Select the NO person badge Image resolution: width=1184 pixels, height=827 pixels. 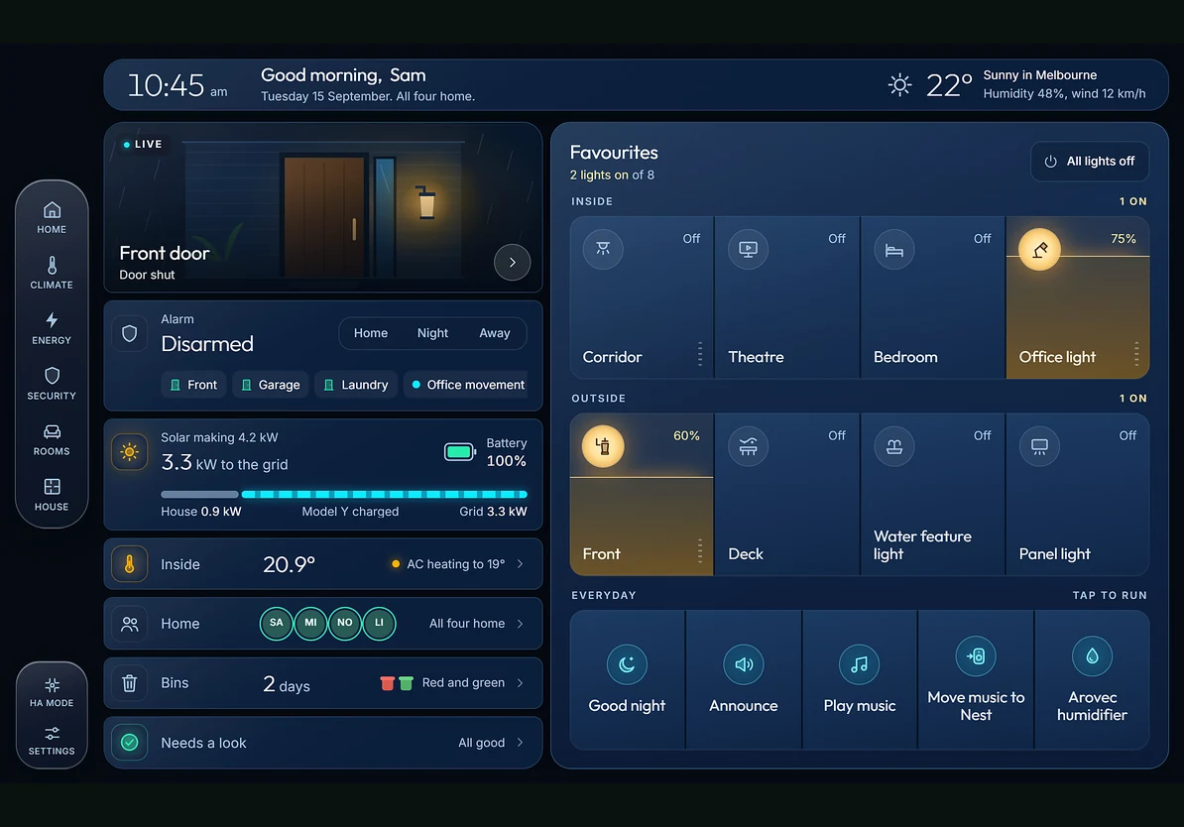[345, 624]
